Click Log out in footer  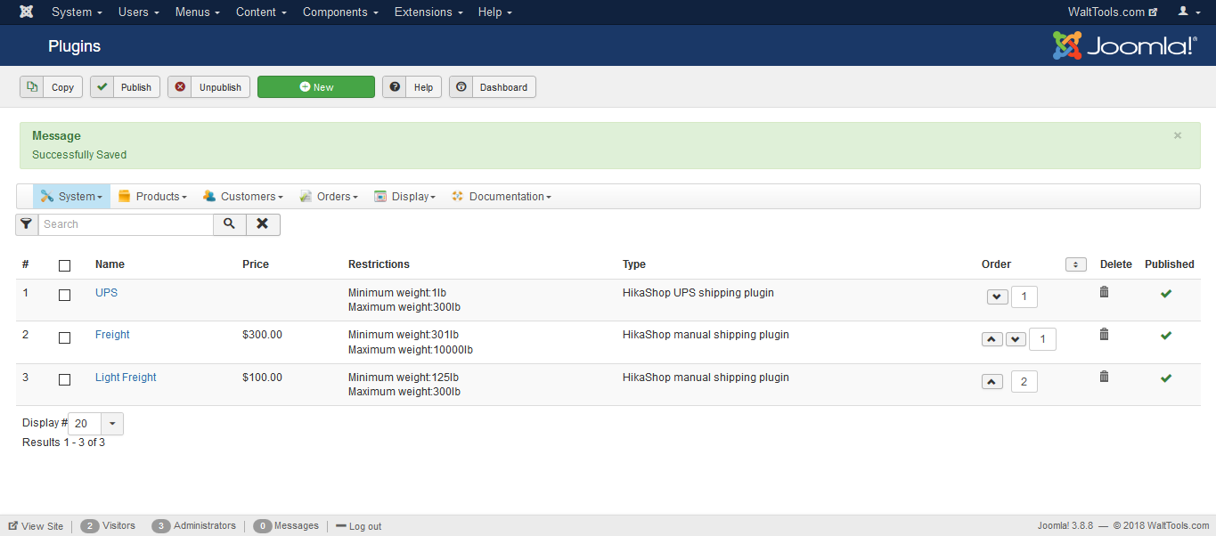click(358, 526)
